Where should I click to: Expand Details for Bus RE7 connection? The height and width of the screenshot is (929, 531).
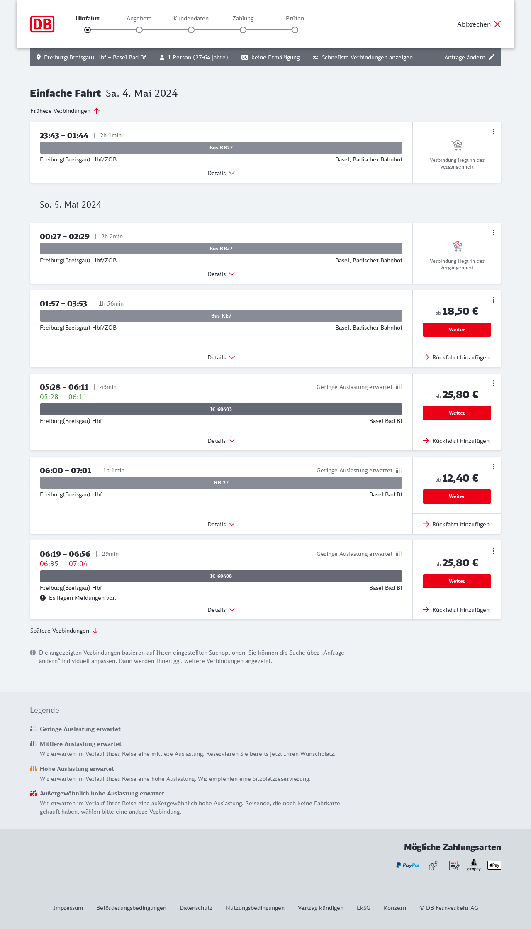coord(221,357)
